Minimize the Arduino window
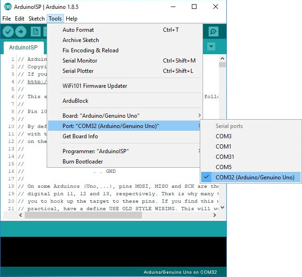 coord(173,7)
